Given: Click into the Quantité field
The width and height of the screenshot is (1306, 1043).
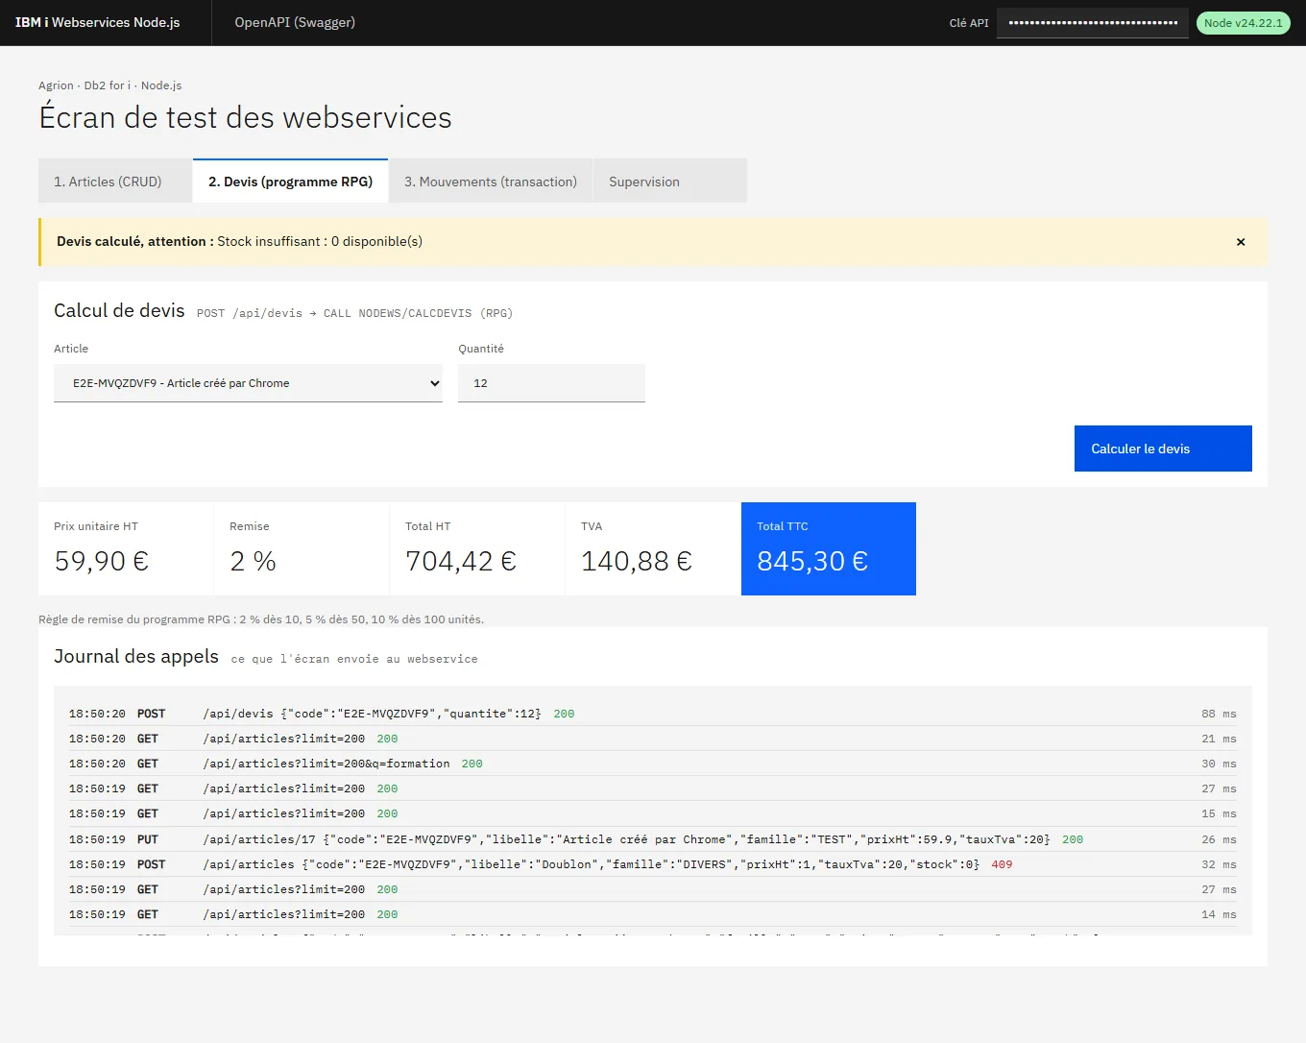Looking at the screenshot, I should pyautogui.click(x=551, y=383).
